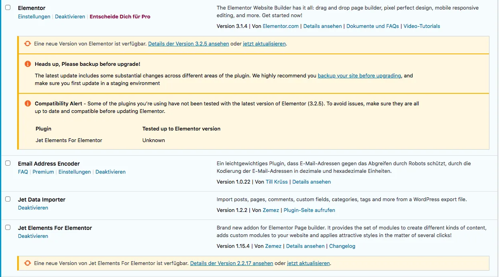Screen dimensions: 499x277
Task: Click the 'Unknown' tested version cell
Action: [154, 140]
